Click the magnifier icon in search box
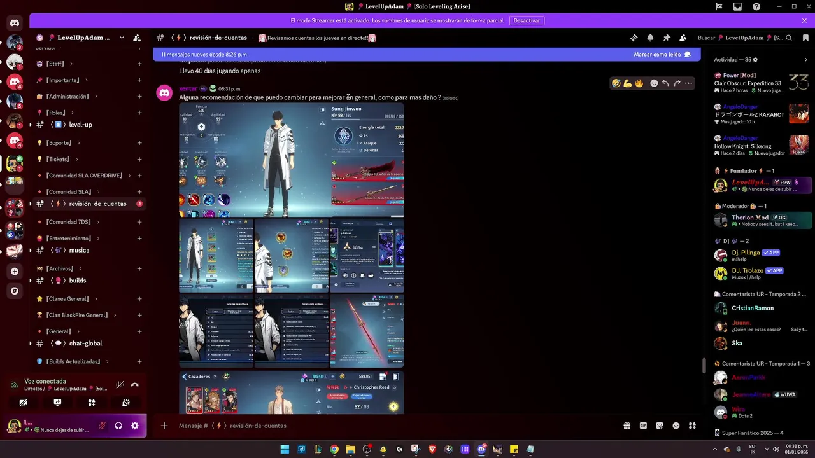This screenshot has height=458, width=815. click(x=788, y=38)
